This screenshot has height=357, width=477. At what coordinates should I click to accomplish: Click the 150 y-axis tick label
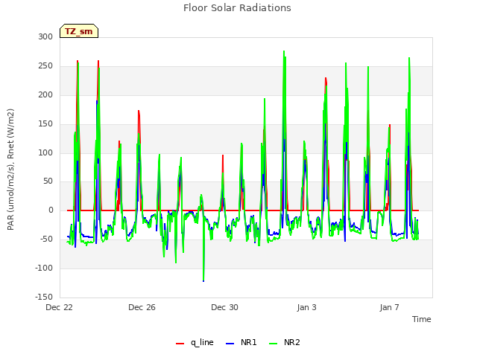coord(45,124)
